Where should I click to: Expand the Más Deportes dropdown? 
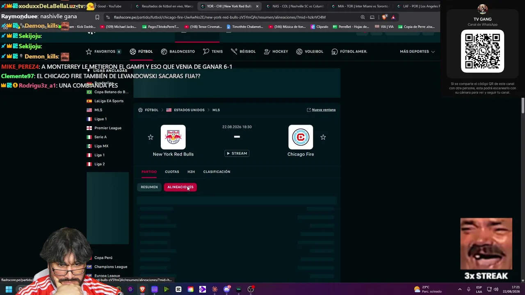(x=417, y=52)
